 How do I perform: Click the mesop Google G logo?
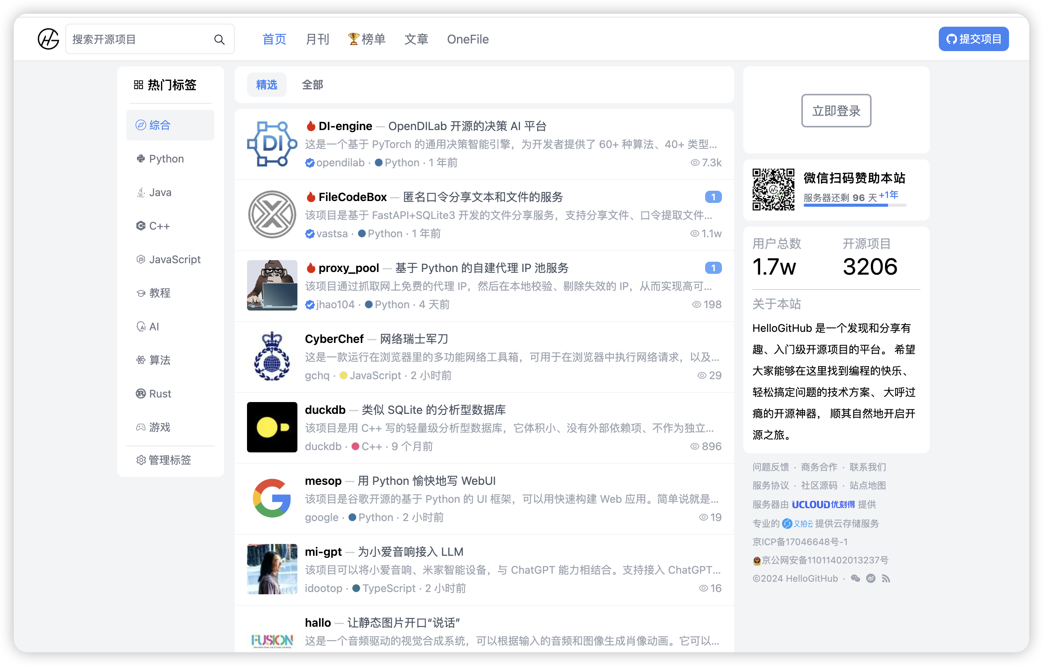pyautogui.click(x=272, y=499)
